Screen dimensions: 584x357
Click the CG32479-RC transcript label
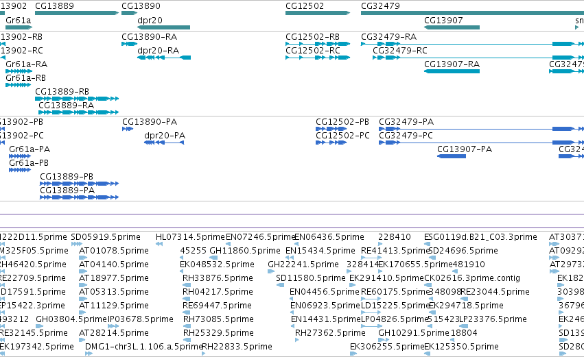(x=400, y=50)
